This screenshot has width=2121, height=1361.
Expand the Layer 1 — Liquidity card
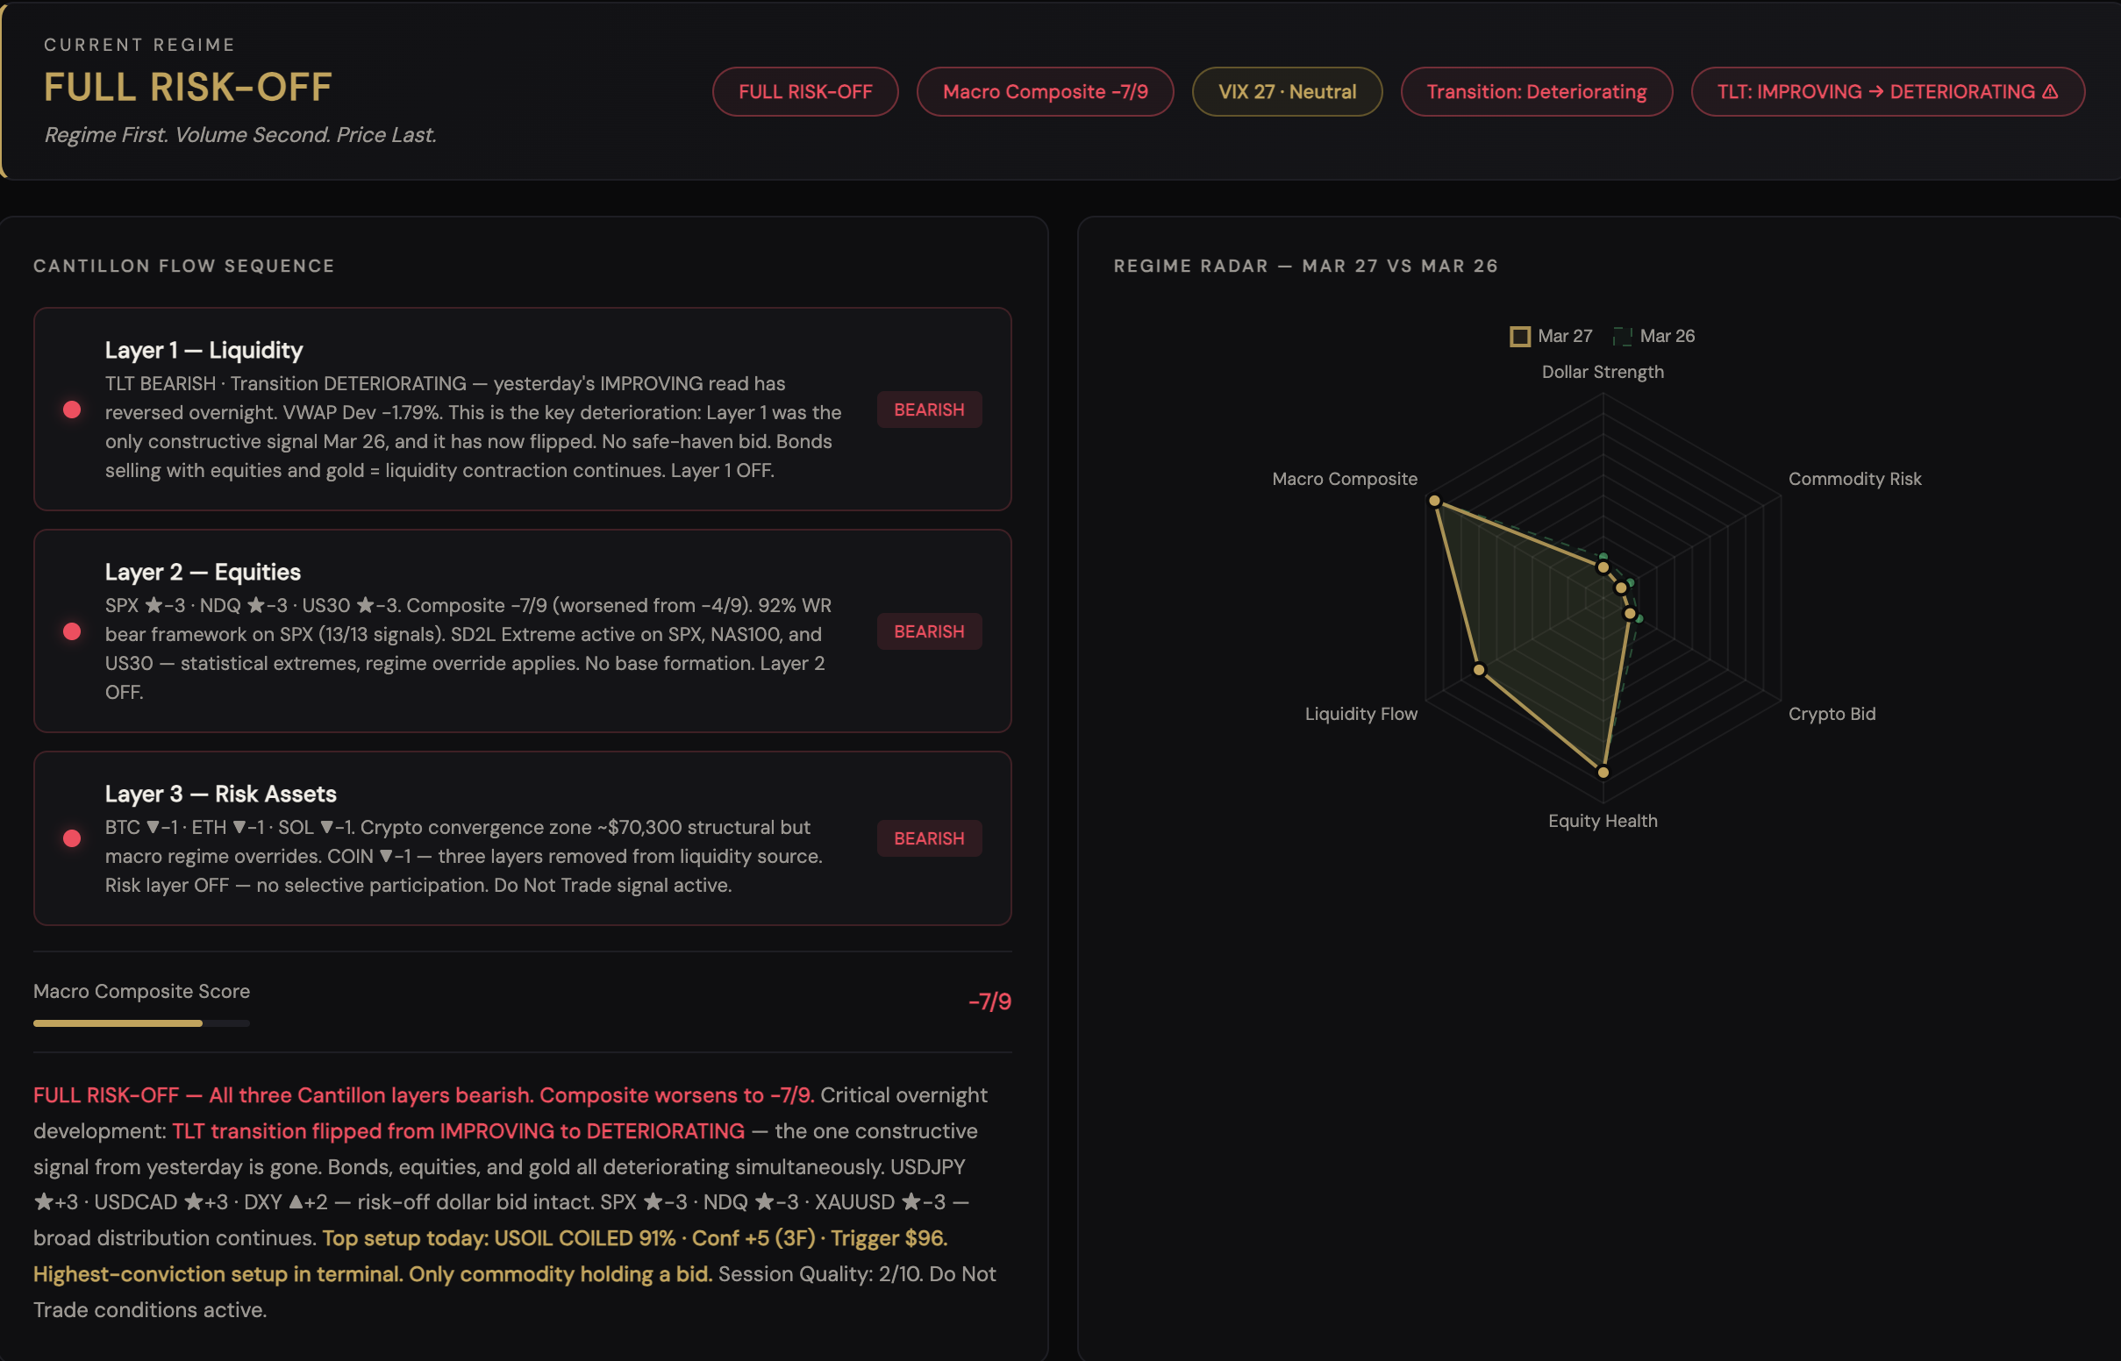523,410
